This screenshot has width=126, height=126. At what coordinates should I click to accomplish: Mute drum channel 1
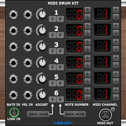(60, 19)
